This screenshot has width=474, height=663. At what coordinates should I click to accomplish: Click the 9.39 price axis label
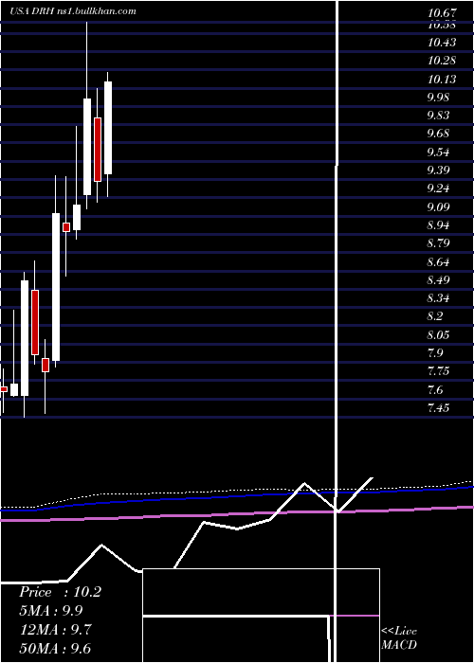tap(438, 170)
